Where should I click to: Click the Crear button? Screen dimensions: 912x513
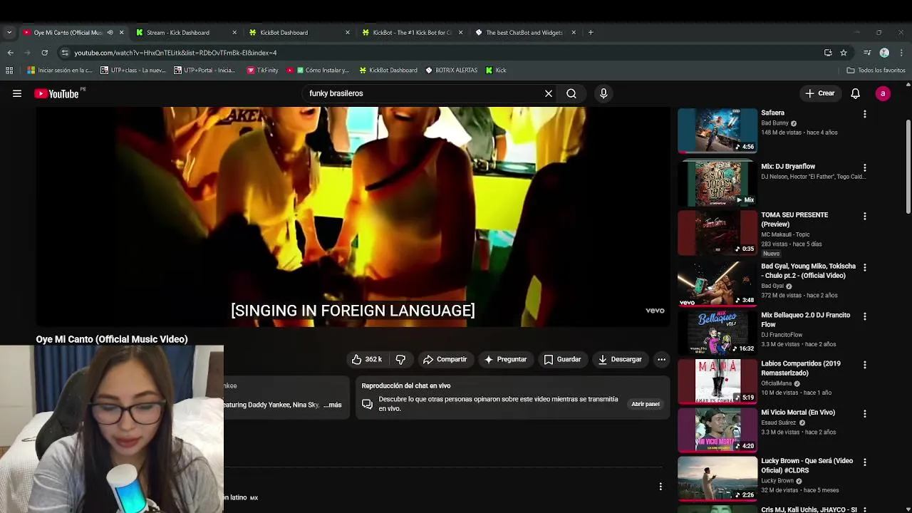point(820,93)
